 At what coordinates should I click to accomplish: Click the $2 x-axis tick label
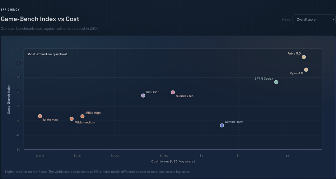click(x=239, y=156)
